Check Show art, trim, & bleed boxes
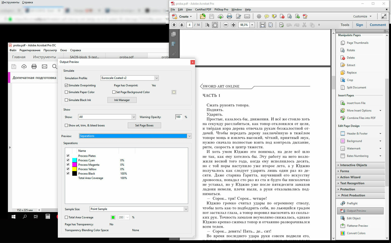The width and height of the screenshot is (391, 243). pyautogui.click(x=66, y=125)
